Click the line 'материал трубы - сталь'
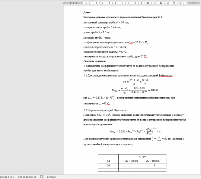 97,38
